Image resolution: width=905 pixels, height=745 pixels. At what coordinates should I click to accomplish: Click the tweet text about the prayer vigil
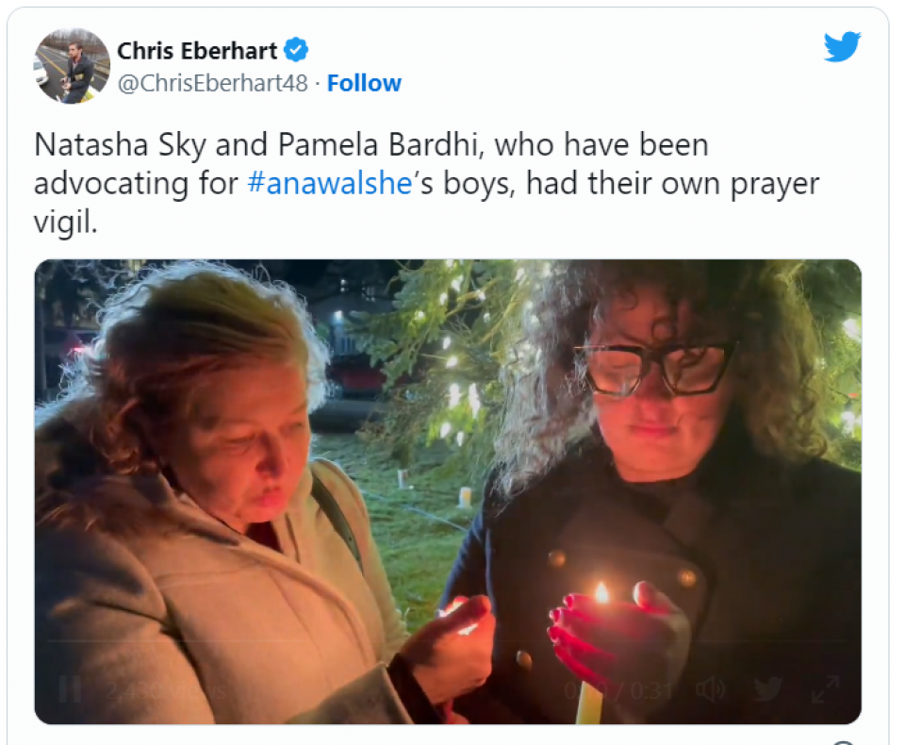pos(426,183)
